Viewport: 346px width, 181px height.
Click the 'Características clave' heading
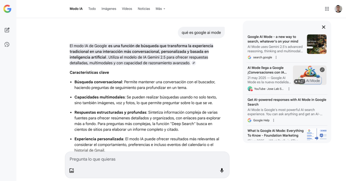pos(89,73)
